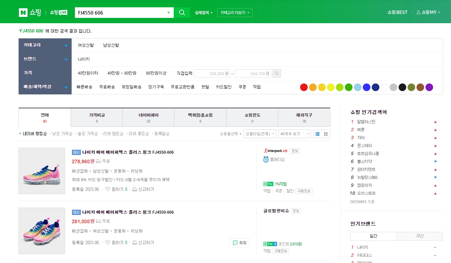The height and width of the screenshot is (263, 451).
Task: Open 카테고리 더보기 dropdown
Action: pos(235,13)
